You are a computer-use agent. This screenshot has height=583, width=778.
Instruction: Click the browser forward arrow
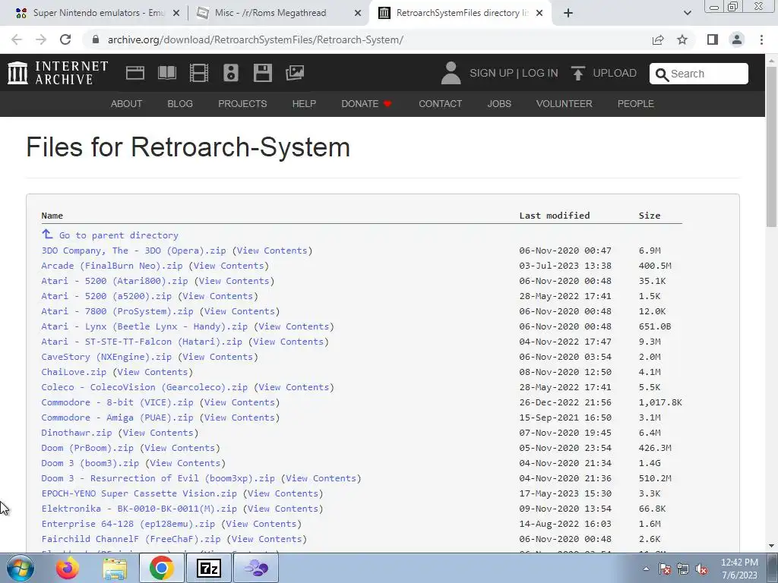click(x=41, y=39)
